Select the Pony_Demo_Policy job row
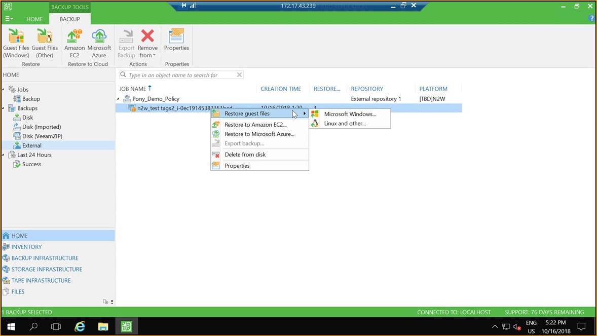Viewport: 597px width, 336px height. [x=289, y=99]
